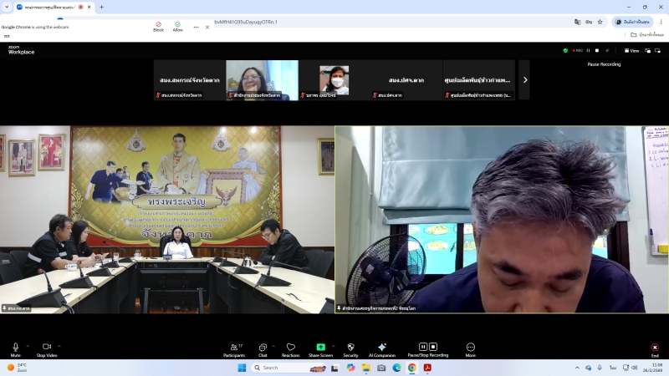Screen dimensions: 669x376
Task: Click the red End meeting button
Action: [654, 348]
